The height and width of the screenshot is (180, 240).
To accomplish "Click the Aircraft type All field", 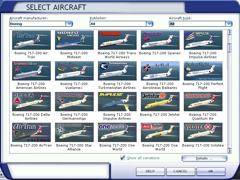I will [x=197, y=24].
